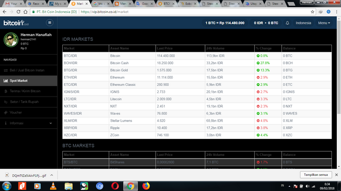Launch VLC from the taskbar

[x=53, y=186]
